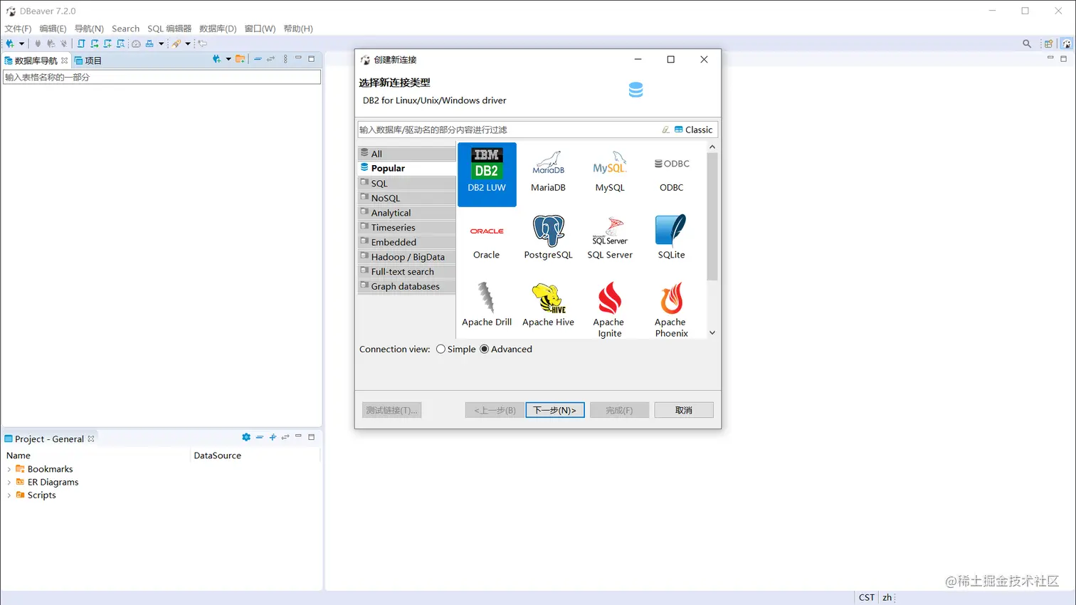Open the transaction mode dropdown arrow
1076x605 pixels.
162,43
